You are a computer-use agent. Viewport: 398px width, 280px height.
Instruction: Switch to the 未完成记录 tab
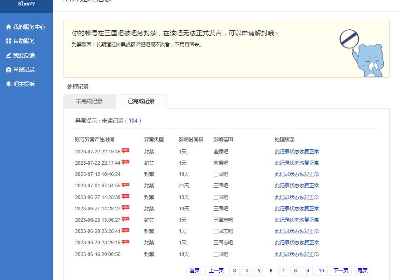tap(89, 101)
